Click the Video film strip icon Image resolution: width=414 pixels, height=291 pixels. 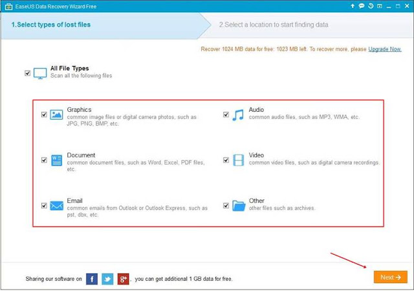239,160
